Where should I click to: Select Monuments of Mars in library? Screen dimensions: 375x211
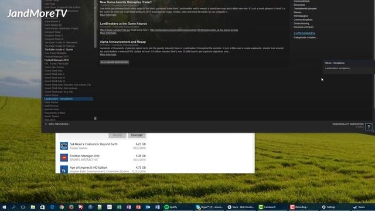(x=54, y=113)
